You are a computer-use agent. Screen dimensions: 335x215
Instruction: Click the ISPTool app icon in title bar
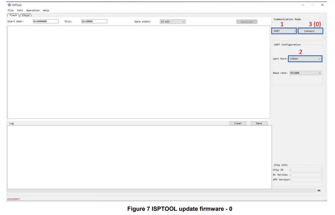tap(9, 5)
